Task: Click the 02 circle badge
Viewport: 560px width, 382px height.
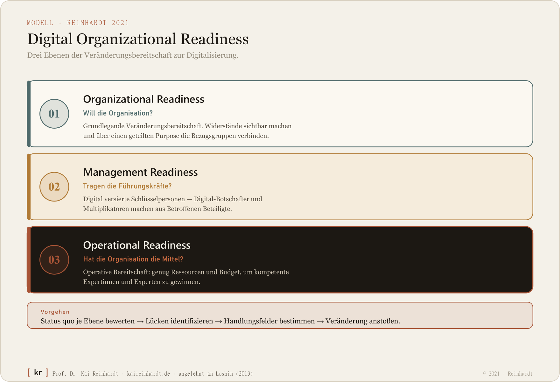Action: point(54,187)
